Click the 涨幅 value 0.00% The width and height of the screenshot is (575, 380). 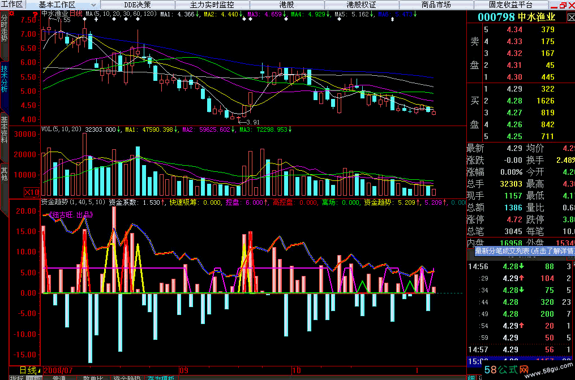coord(511,172)
